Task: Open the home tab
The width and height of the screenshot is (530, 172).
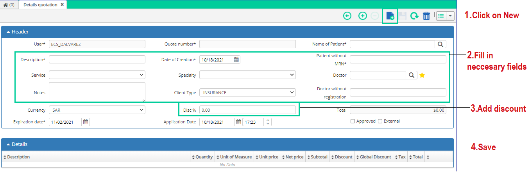Action: click(9, 5)
